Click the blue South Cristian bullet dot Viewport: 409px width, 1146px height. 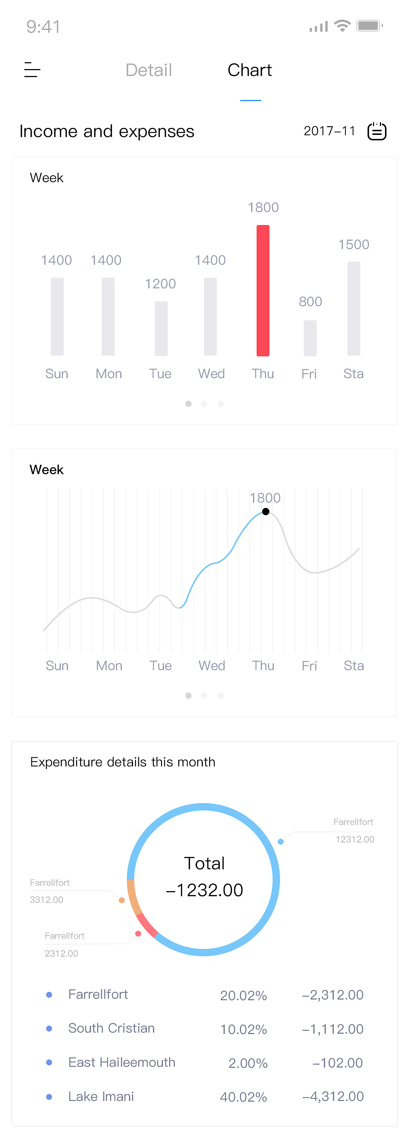click(49, 1029)
